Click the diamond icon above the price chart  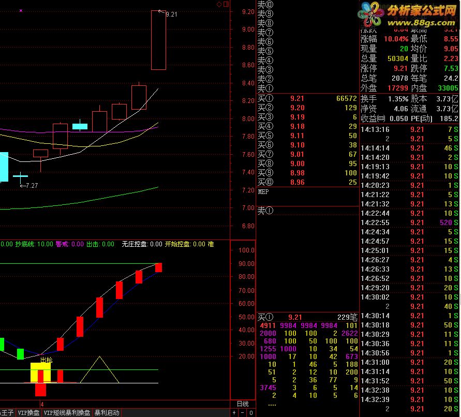[219, 4]
